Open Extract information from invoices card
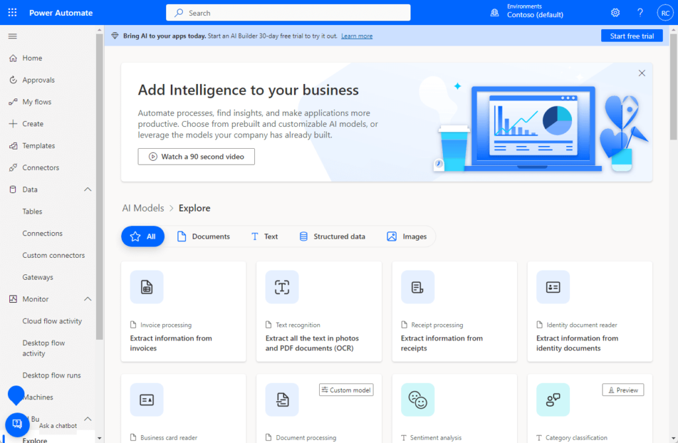 183,311
